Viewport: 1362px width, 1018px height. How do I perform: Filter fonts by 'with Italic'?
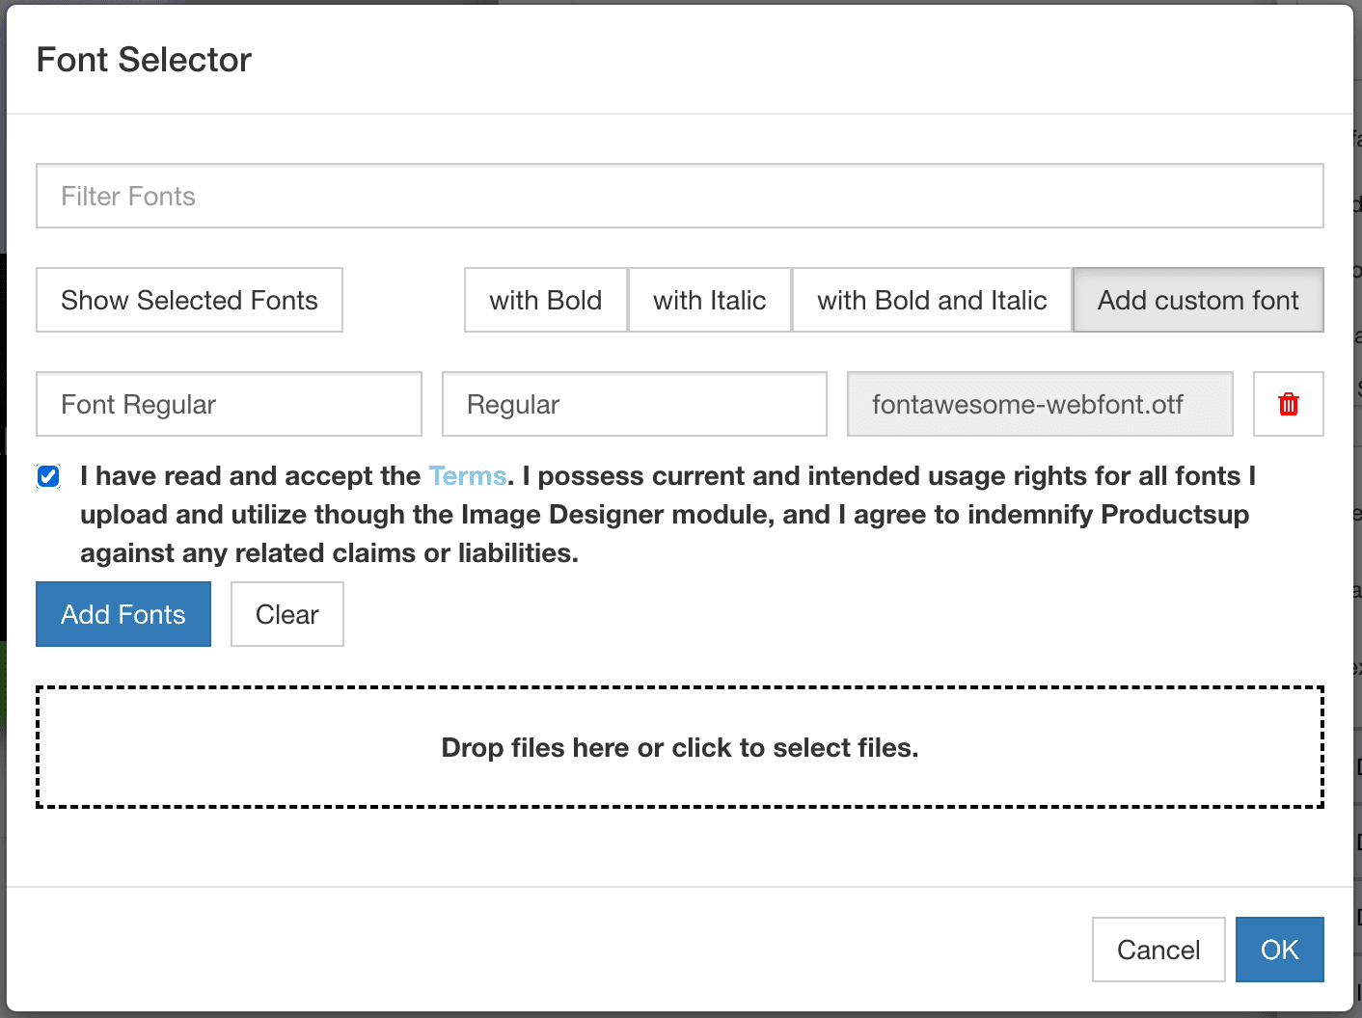point(709,300)
